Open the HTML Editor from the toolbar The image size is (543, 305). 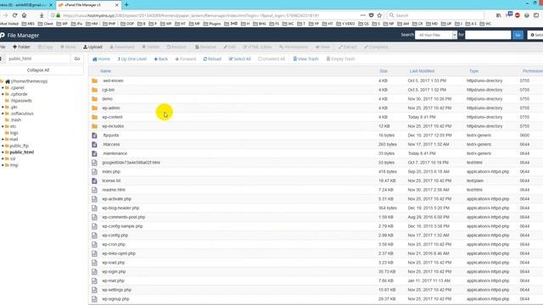[257, 47]
